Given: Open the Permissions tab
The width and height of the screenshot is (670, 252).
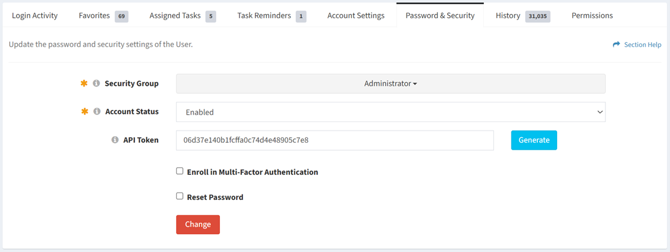Looking at the screenshot, I should pos(592,16).
